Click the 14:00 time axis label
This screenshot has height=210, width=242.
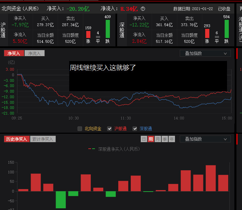pyautogui.click(x=179, y=118)
